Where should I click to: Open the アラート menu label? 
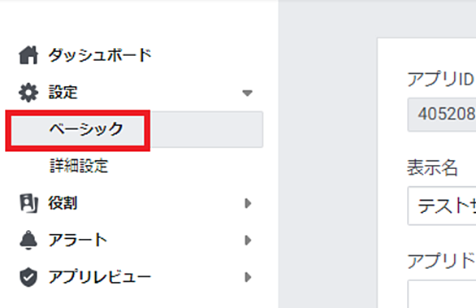78,240
